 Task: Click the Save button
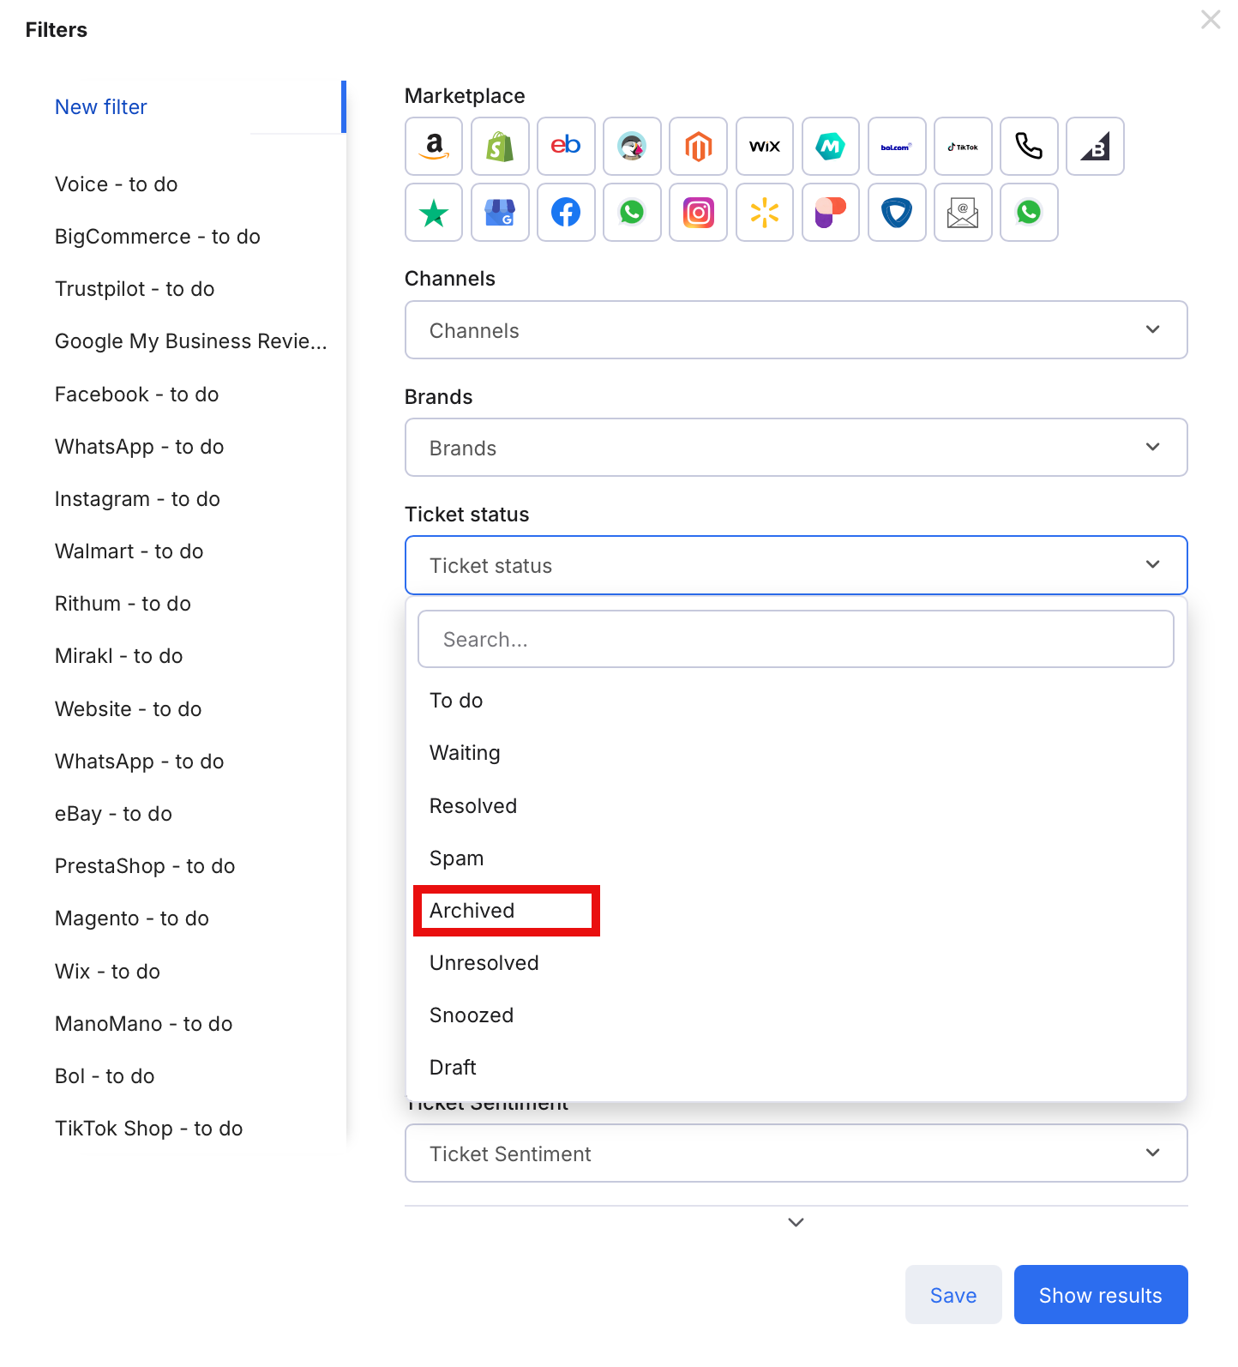(953, 1295)
